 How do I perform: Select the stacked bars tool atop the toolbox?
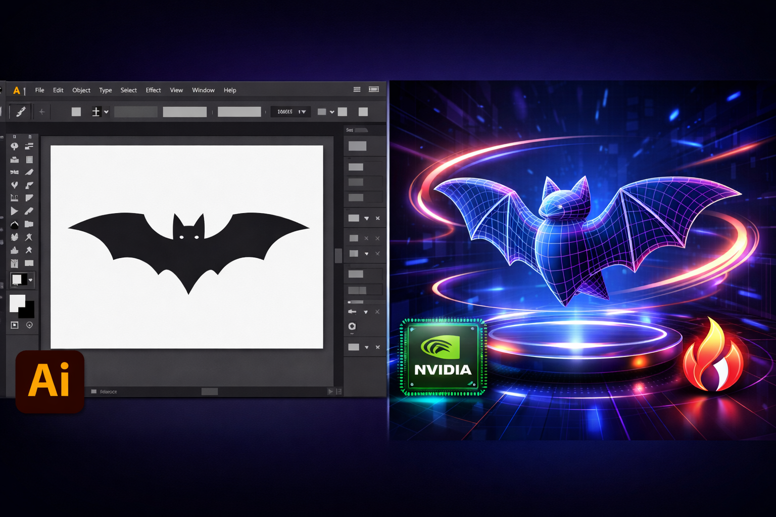pyautogui.click(x=29, y=146)
